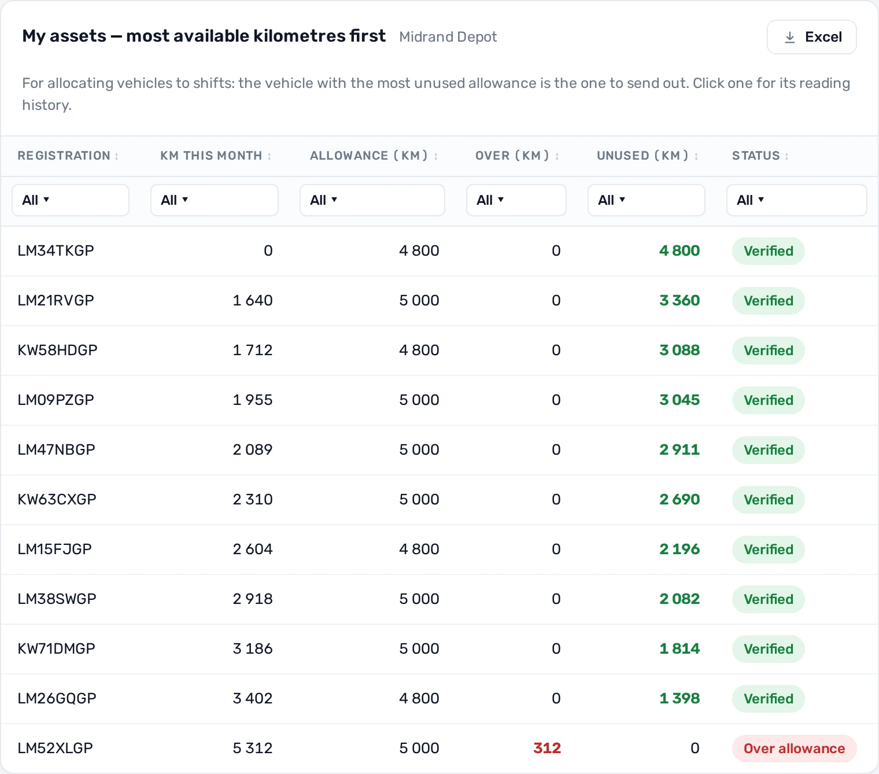This screenshot has height=774, width=879.
Task: Sort by the Registration column sort icon
Action: [117, 156]
